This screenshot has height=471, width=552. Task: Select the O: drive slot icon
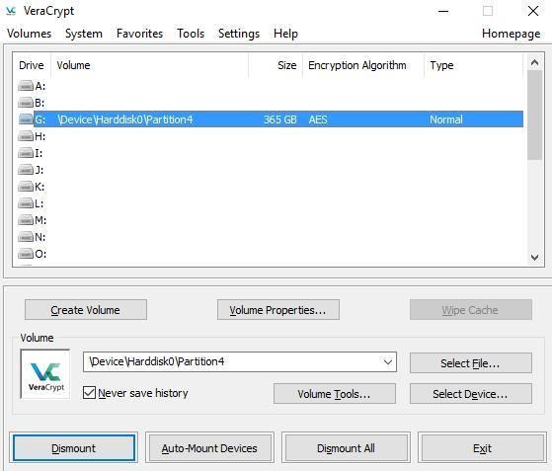point(26,254)
